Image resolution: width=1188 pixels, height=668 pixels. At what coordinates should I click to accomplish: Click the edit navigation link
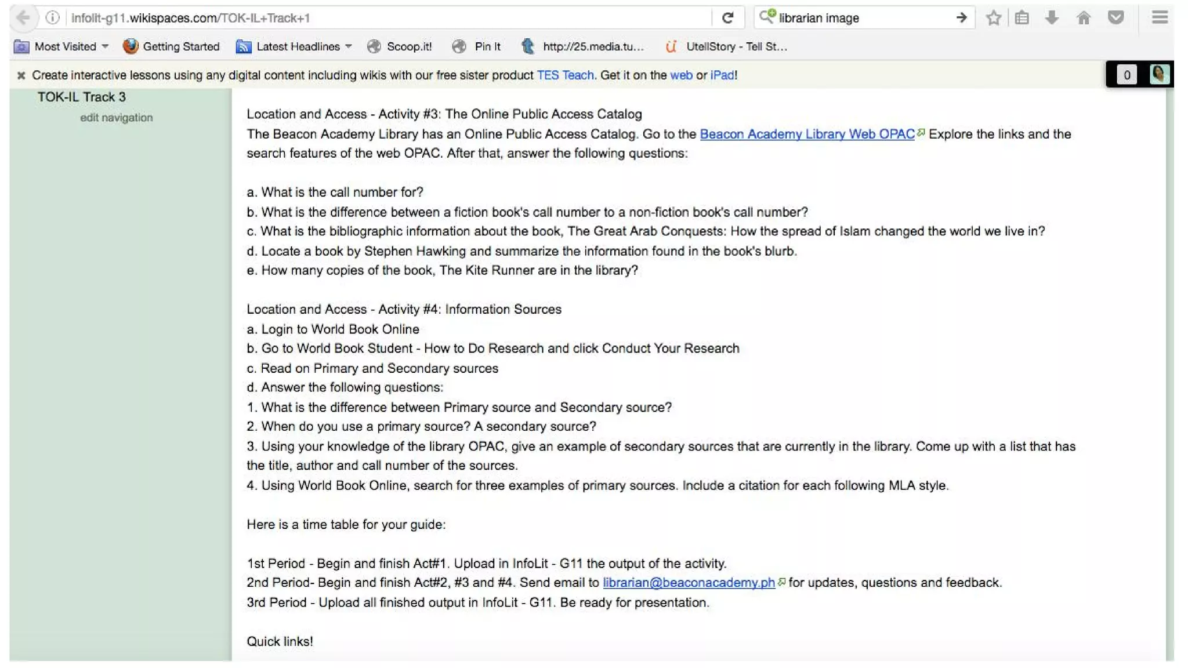point(116,118)
